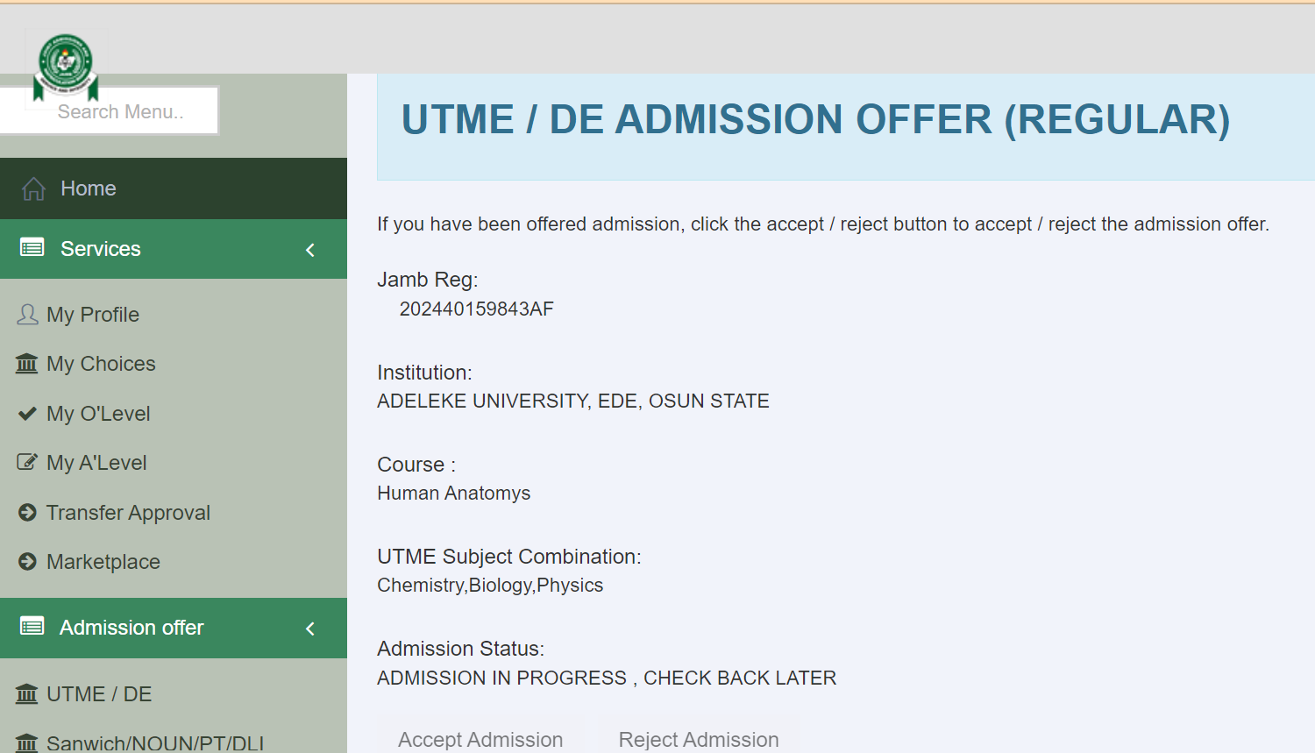Open the Marketplace page
This screenshot has height=753, width=1315.
point(103,561)
